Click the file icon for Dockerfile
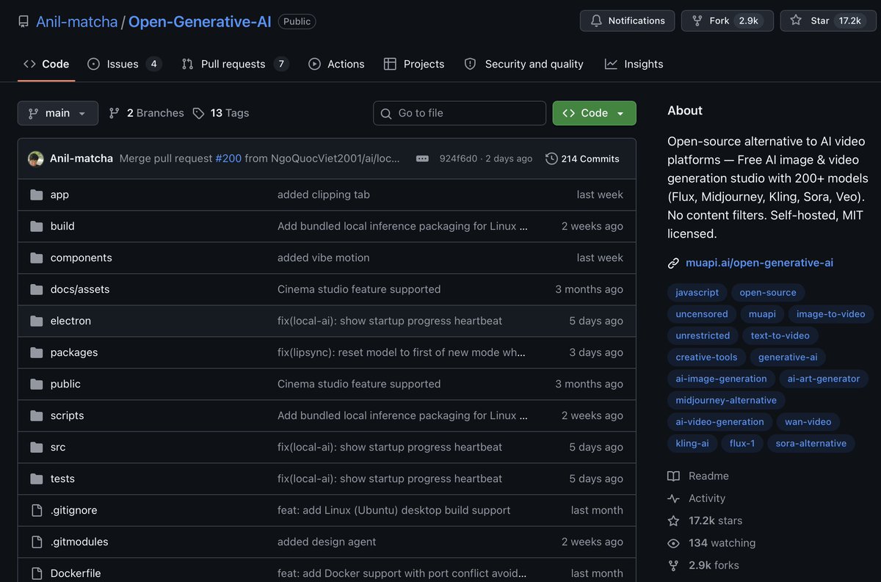This screenshot has height=582, width=881. [x=37, y=573]
